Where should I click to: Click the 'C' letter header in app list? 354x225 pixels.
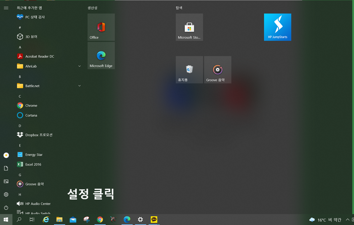(20, 96)
